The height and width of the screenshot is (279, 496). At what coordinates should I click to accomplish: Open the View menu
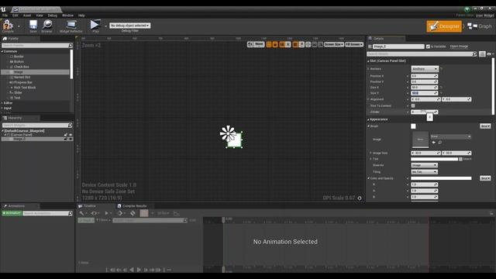(40, 15)
